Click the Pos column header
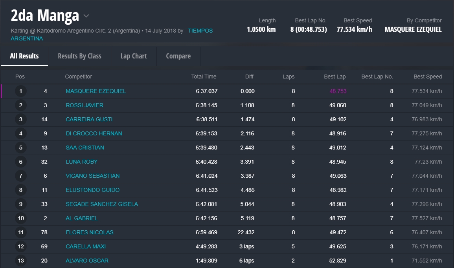The height and width of the screenshot is (268, 454). point(20,77)
